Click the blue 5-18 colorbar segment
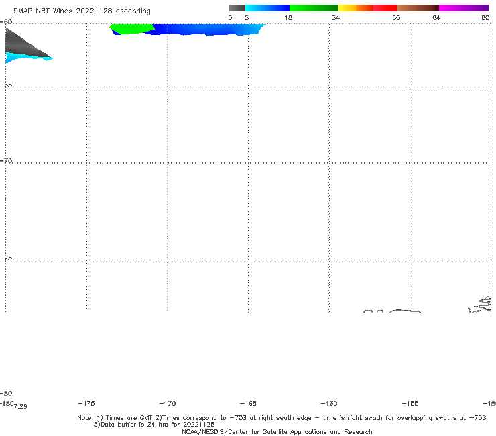Image resolution: width=496 pixels, height=436 pixels. point(267,8)
